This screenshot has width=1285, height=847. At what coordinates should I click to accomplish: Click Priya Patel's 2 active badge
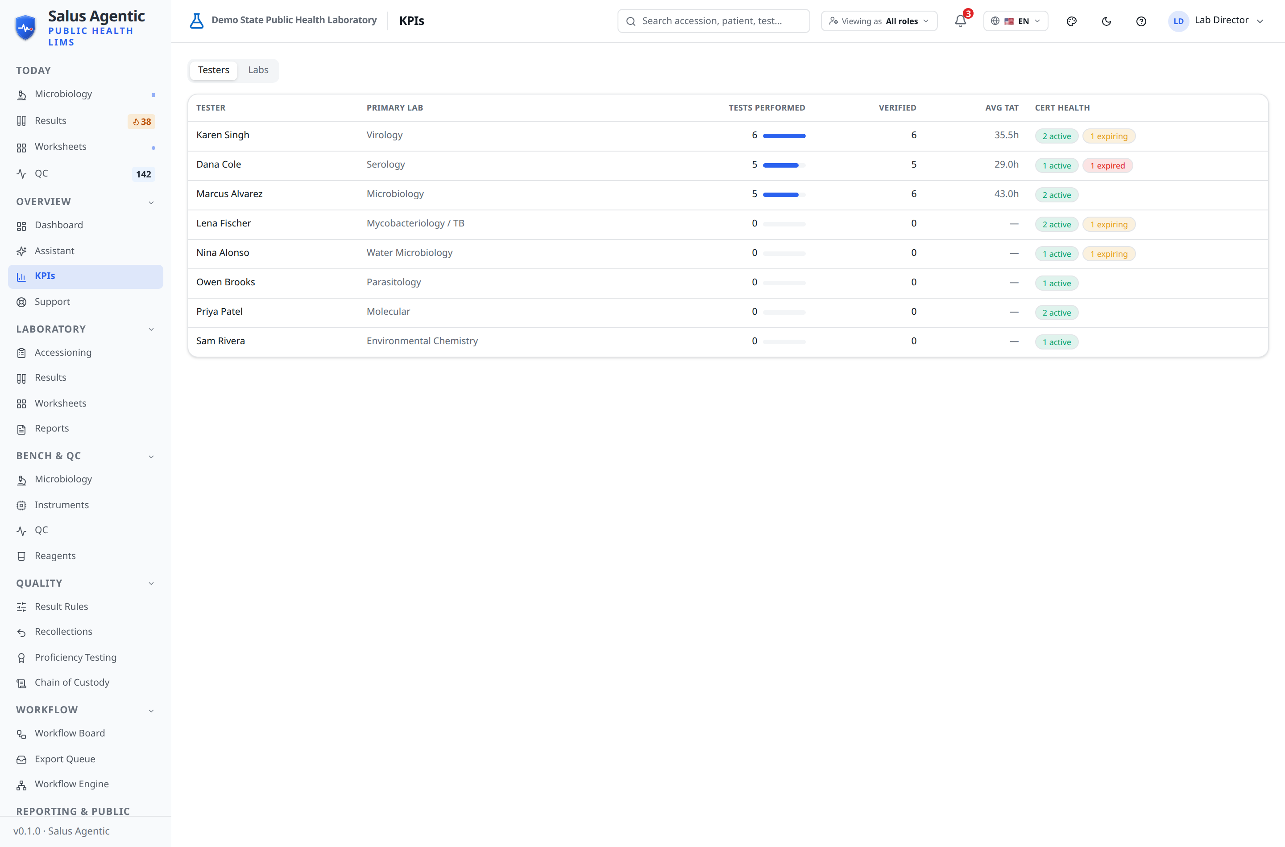pos(1056,313)
